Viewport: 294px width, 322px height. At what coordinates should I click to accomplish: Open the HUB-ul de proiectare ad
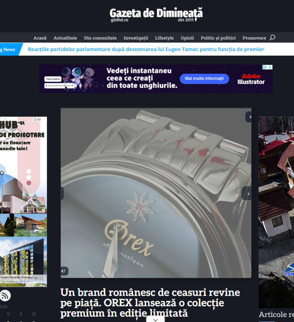23,202
